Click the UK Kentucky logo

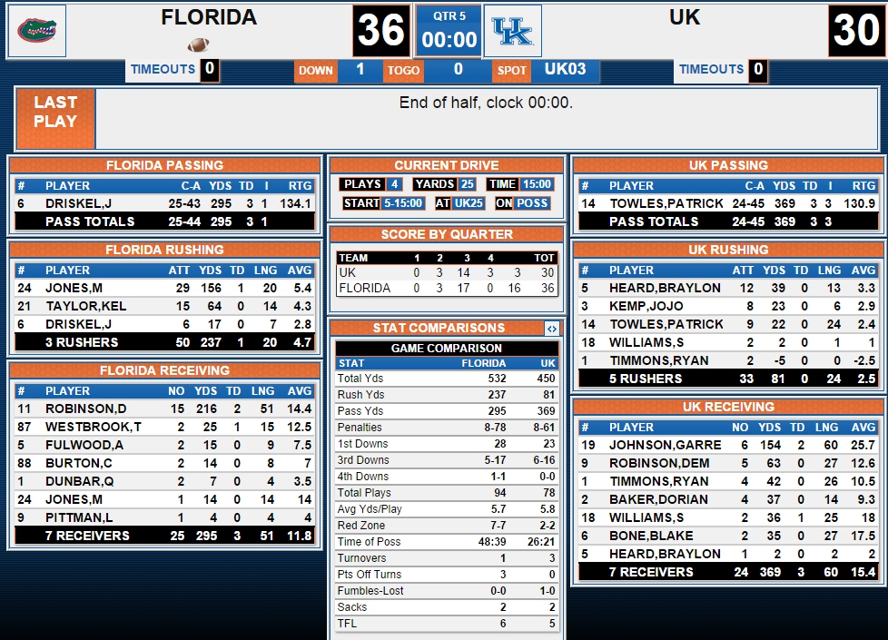[x=512, y=31]
